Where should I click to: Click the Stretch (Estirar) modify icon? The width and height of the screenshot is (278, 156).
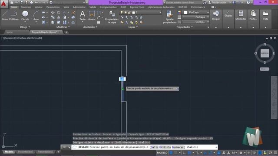coord(53,22)
